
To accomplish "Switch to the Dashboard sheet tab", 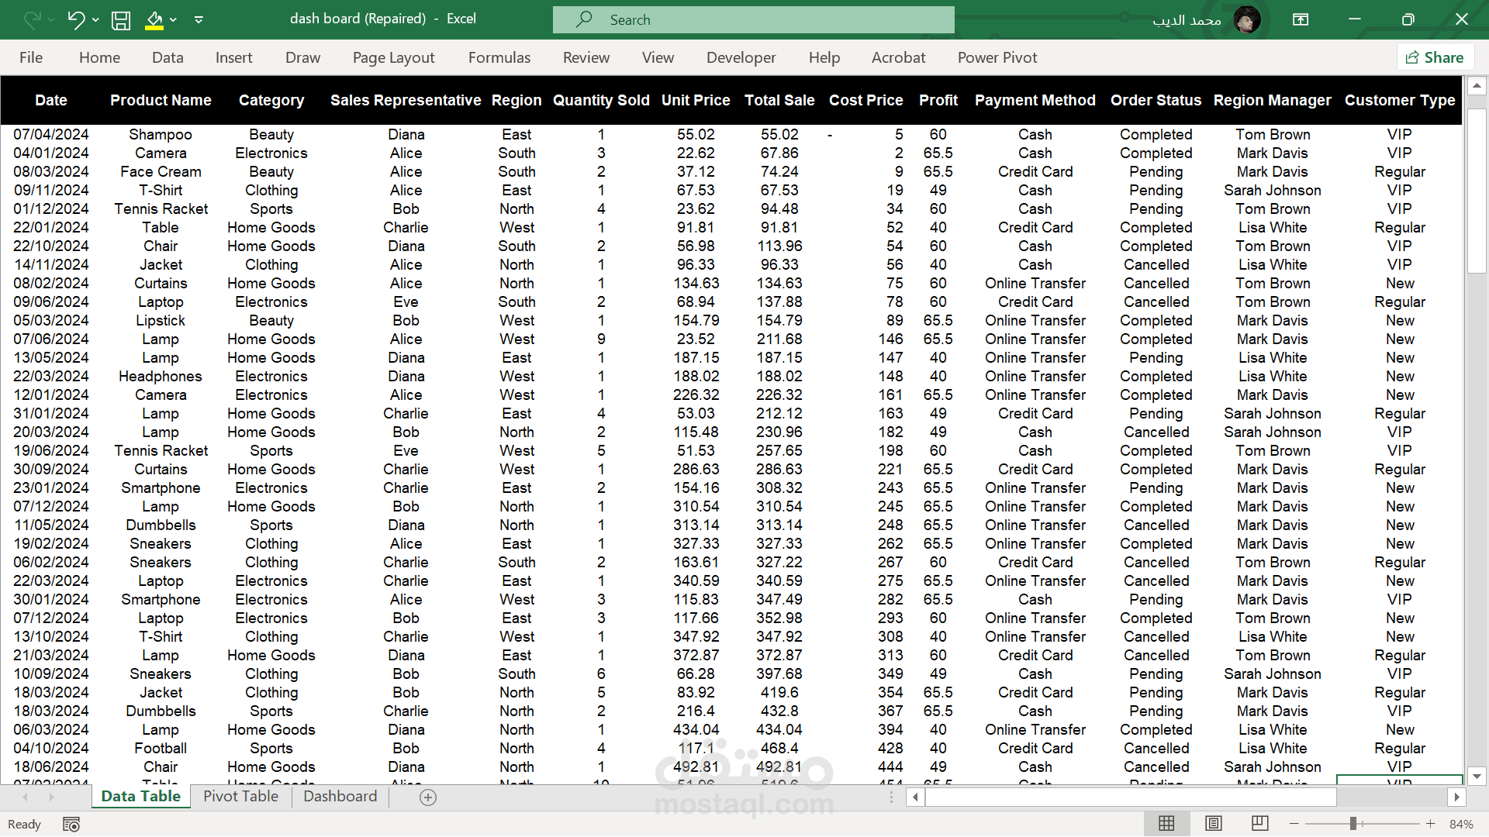I will [x=340, y=796].
